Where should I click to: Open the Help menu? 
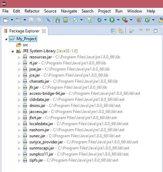pyautogui.click(x=151, y=11)
